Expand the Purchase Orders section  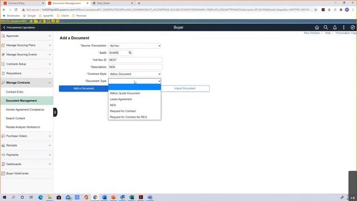pos(27,136)
